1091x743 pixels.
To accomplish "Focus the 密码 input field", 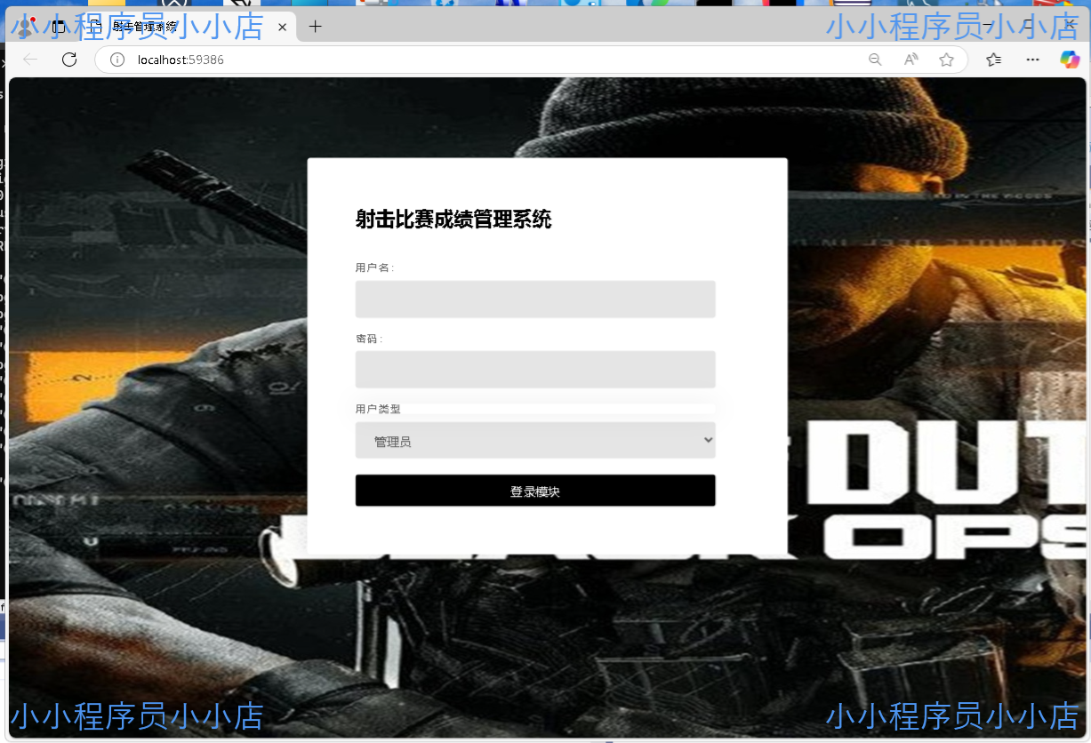I will (x=535, y=369).
